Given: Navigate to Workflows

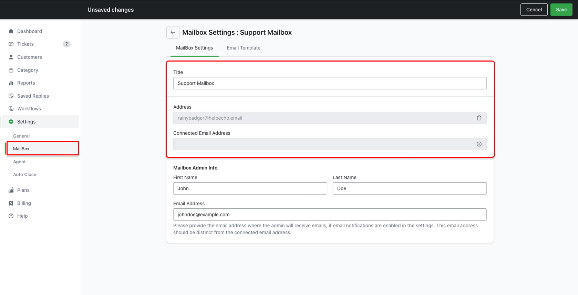Looking at the screenshot, I should point(29,109).
